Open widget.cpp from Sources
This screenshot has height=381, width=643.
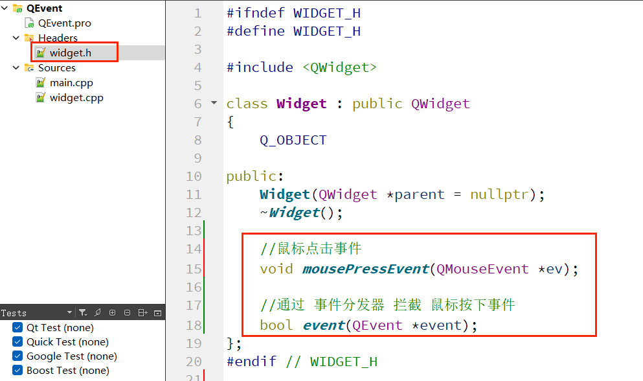point(76,98)
